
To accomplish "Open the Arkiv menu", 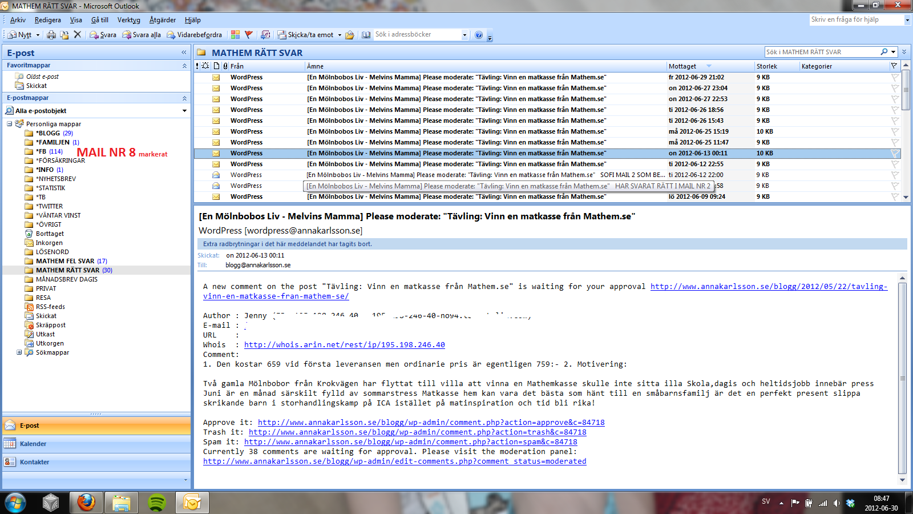I will click(x=18, y=20).
